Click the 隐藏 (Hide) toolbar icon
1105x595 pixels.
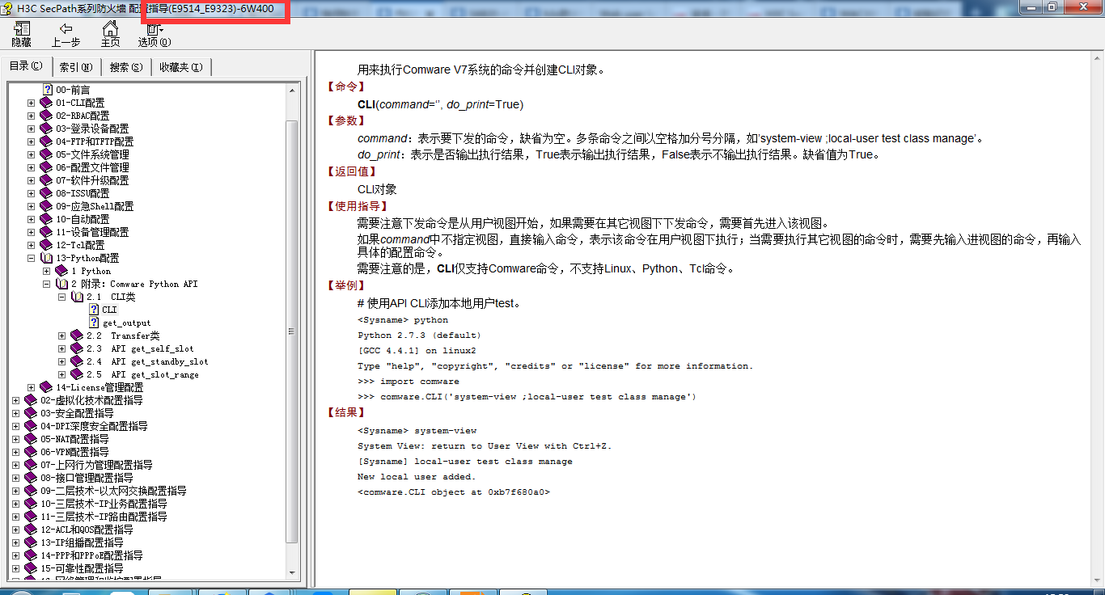coord(21,29)
